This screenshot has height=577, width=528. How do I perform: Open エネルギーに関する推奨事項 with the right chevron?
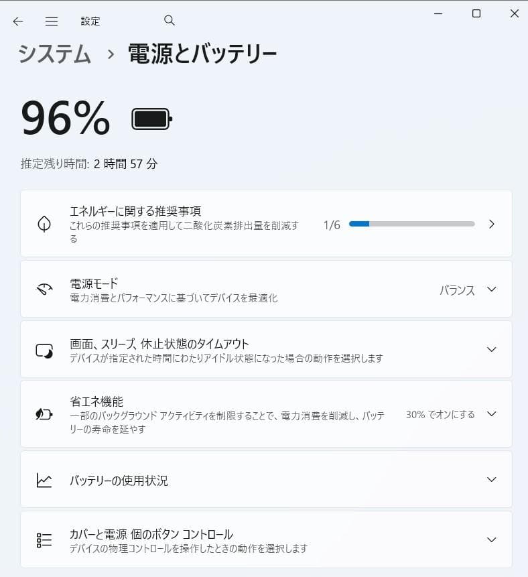(x=492, y=224)
